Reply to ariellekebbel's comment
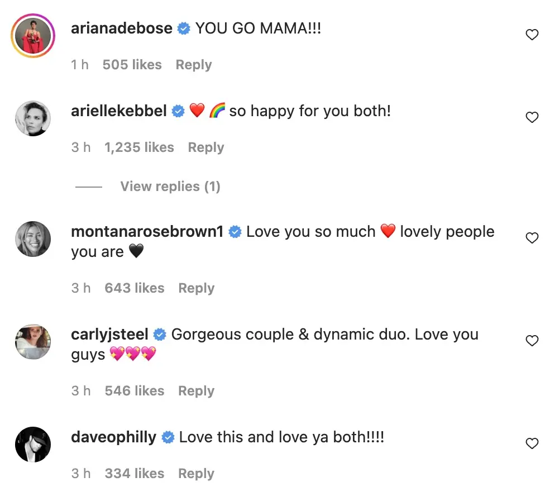Screen dimensions: 545x487 (206, 147)
